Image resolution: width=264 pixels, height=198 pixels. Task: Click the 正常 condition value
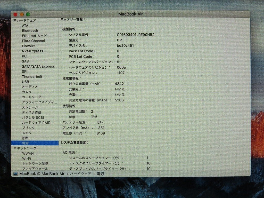(94, 117)
